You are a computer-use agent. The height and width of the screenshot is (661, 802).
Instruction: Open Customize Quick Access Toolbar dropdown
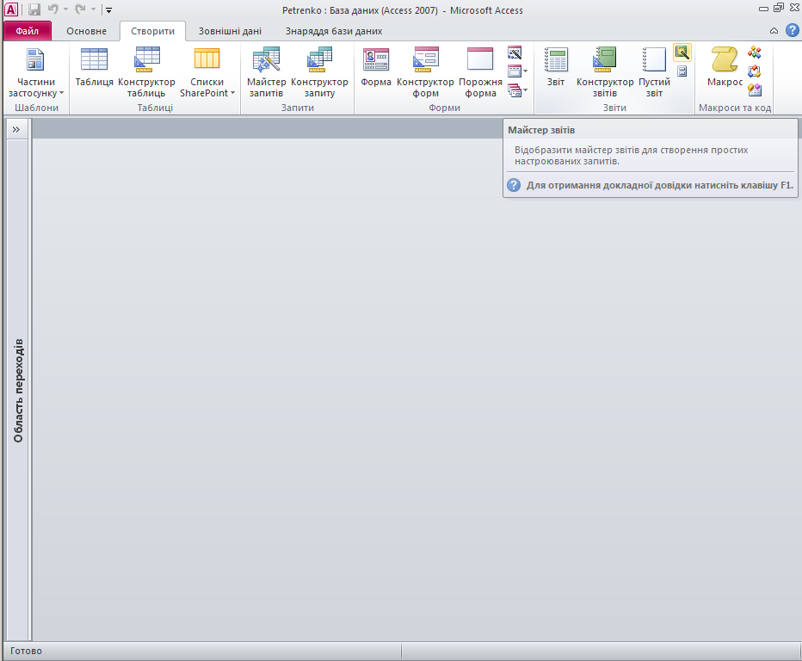click(108, 9)
